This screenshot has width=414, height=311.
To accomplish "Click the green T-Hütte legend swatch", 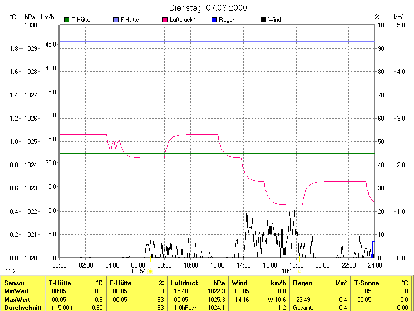I will [67, 20].
